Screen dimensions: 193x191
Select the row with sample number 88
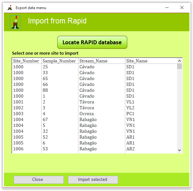pos(94,90)
